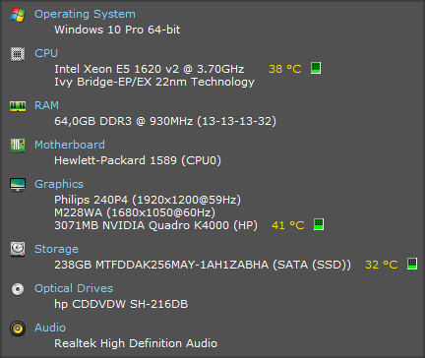
Task: Click the green GPU temperature status icon
Action: pos(319,224)
